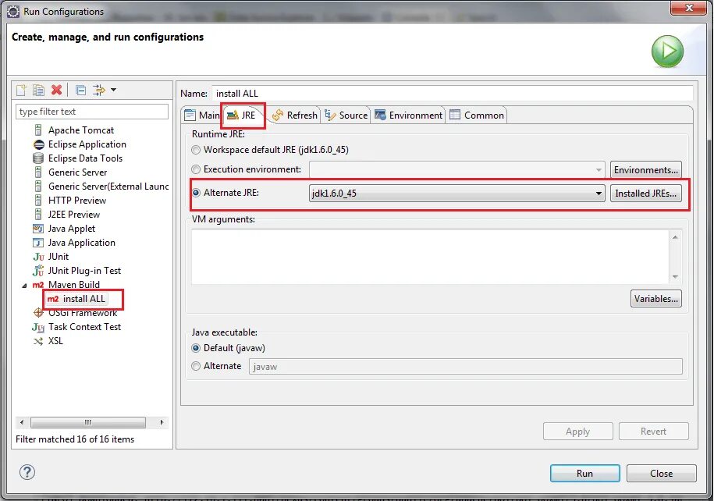Select Workspace default JRE radio button

(196, 150)
